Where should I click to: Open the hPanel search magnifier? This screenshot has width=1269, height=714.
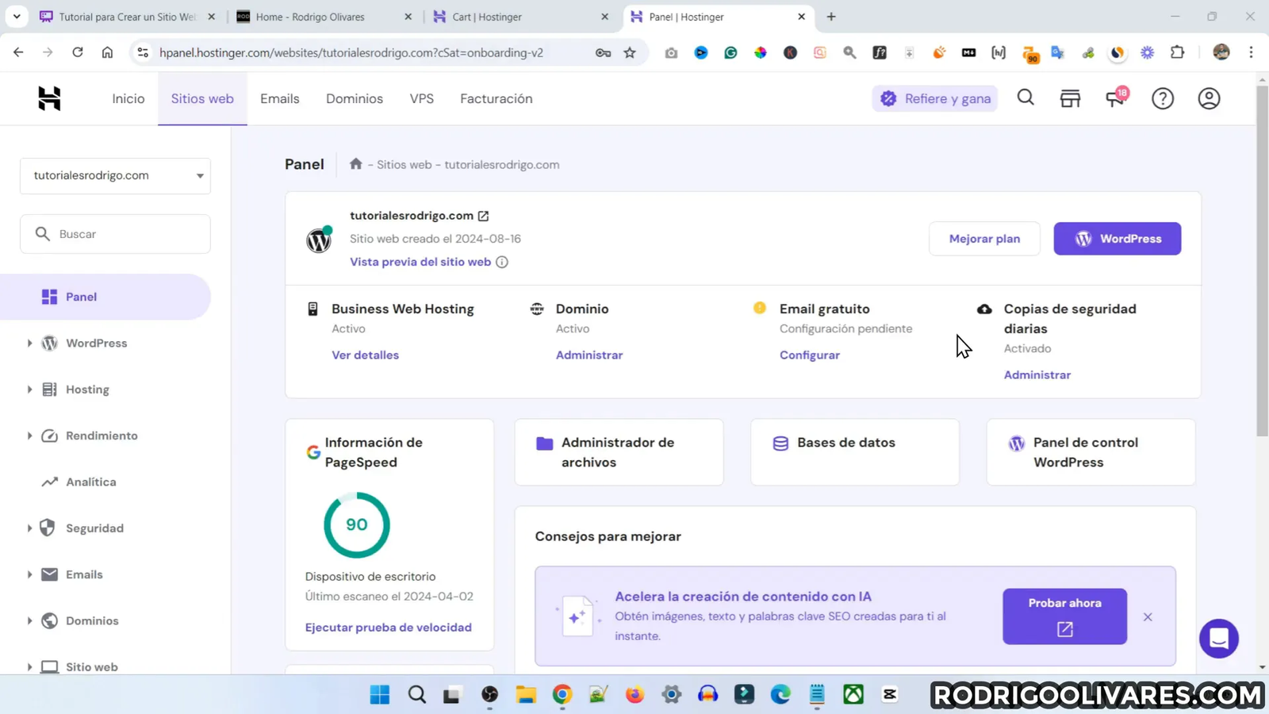click(1025, 98)
